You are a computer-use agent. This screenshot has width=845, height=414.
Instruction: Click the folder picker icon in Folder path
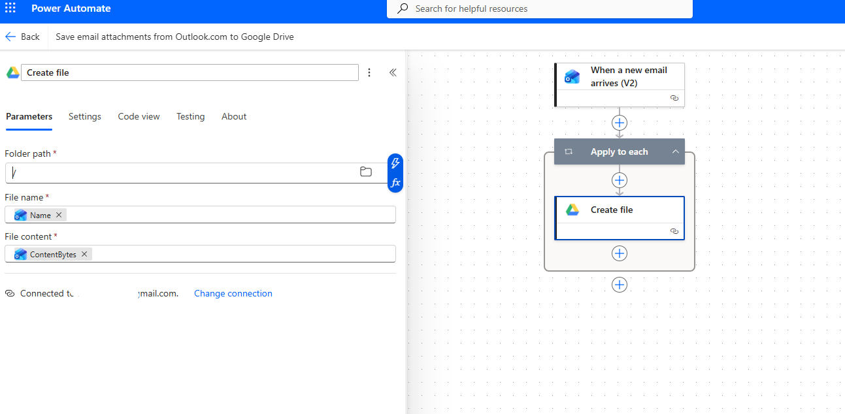point(366,172)
